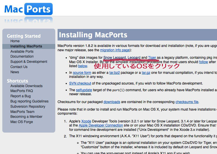217x154 pixels.
Task: Download the tar.bz2 package
Action: pyautogui.click(x=115, y=73)
